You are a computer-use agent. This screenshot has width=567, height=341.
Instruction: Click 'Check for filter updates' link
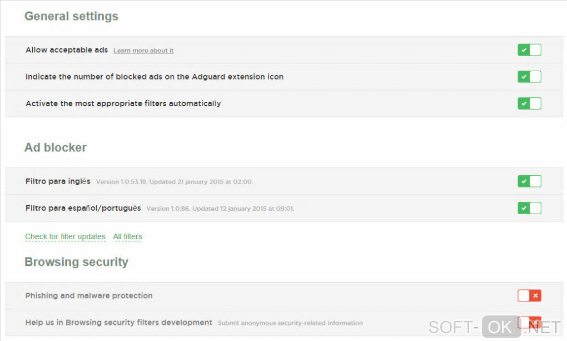(x=65, y=236)
